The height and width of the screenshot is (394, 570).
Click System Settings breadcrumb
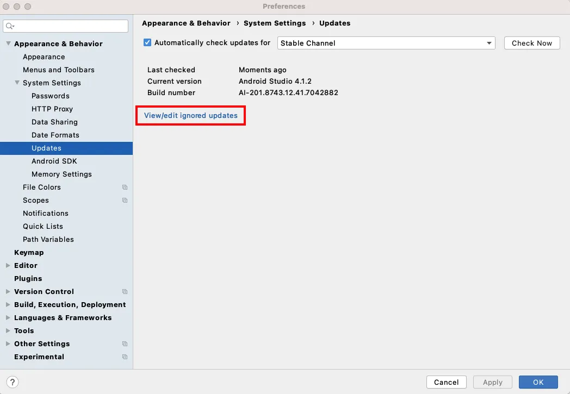coord(275,23)
